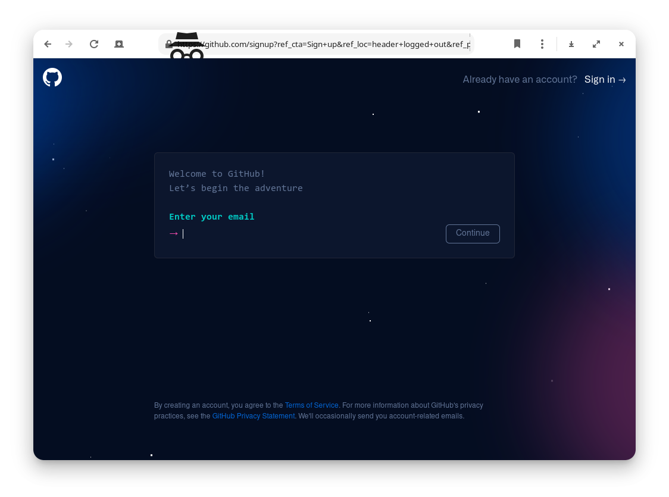Click the pink arrow prompt icon

(x=174, y=234)
